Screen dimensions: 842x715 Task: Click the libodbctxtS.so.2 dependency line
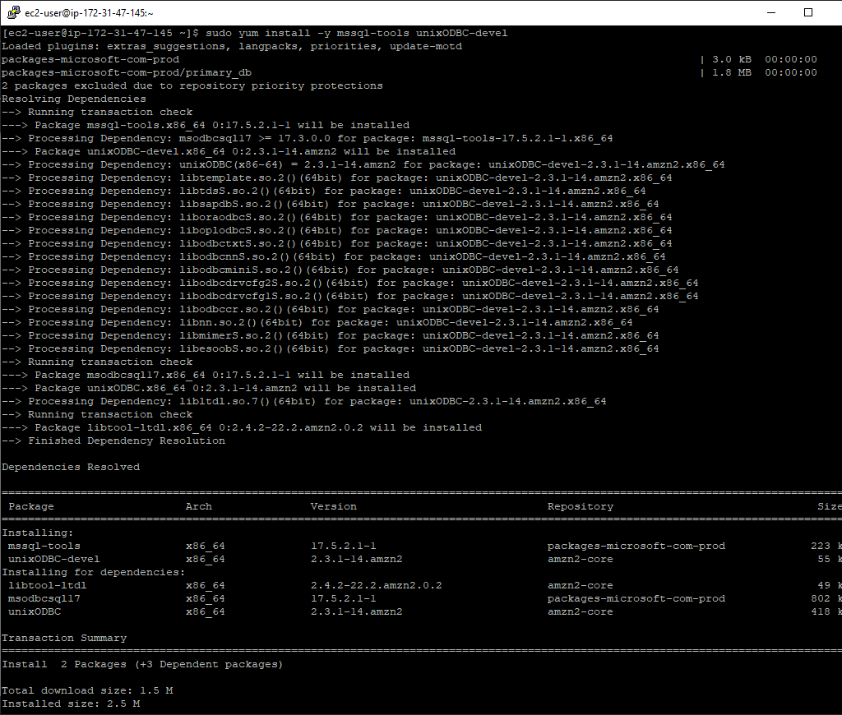click(x=336, y=244)
